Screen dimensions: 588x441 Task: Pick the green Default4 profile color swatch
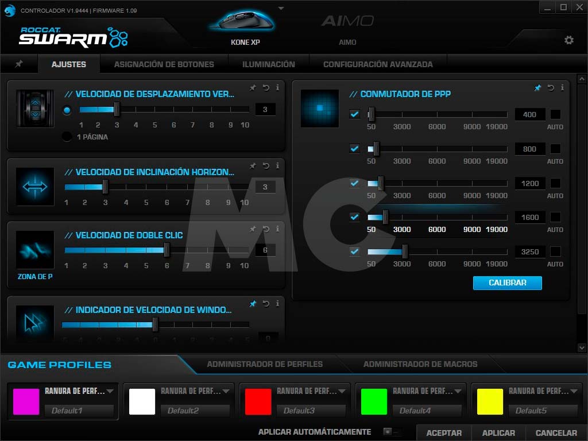tap(374, 401)
